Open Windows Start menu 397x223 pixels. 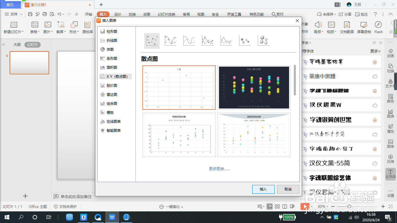7,217
